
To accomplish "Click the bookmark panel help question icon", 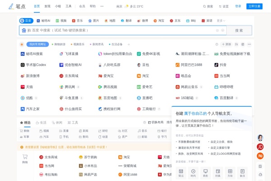I will tap(217, 44).
